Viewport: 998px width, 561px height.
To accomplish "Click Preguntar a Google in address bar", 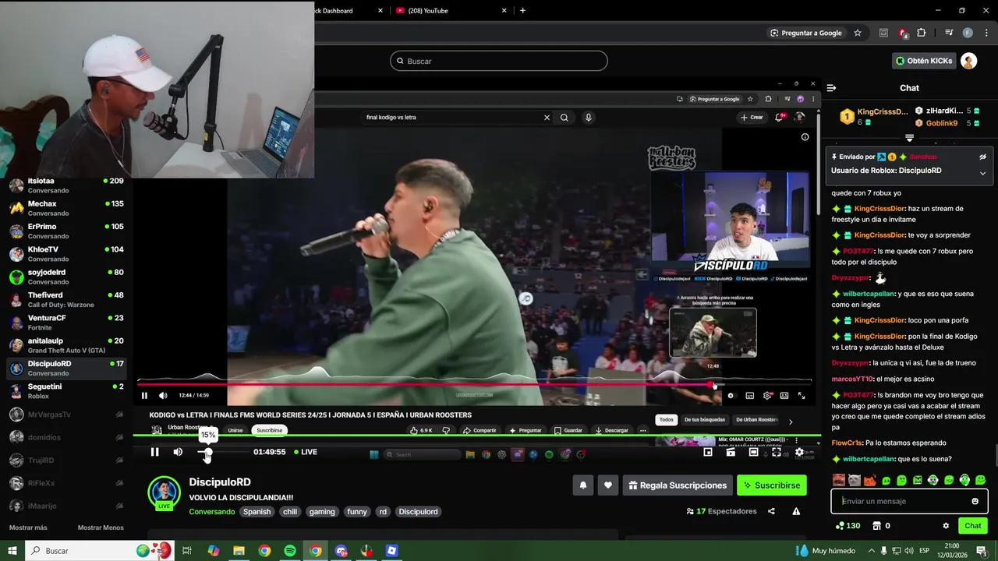I will tap(805, 33).
